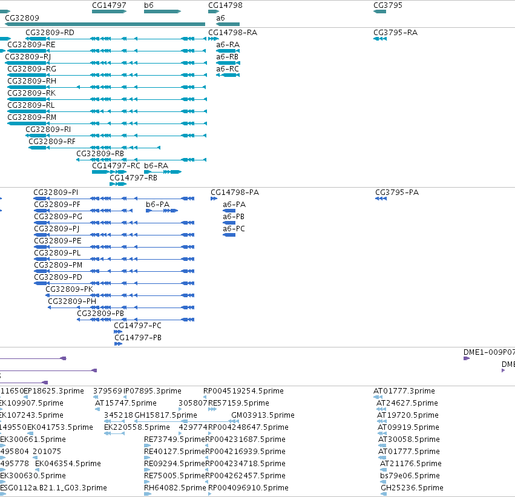515x497 pixels.
Task: Select the CG14797 gene label
Action: click(109, 5)
